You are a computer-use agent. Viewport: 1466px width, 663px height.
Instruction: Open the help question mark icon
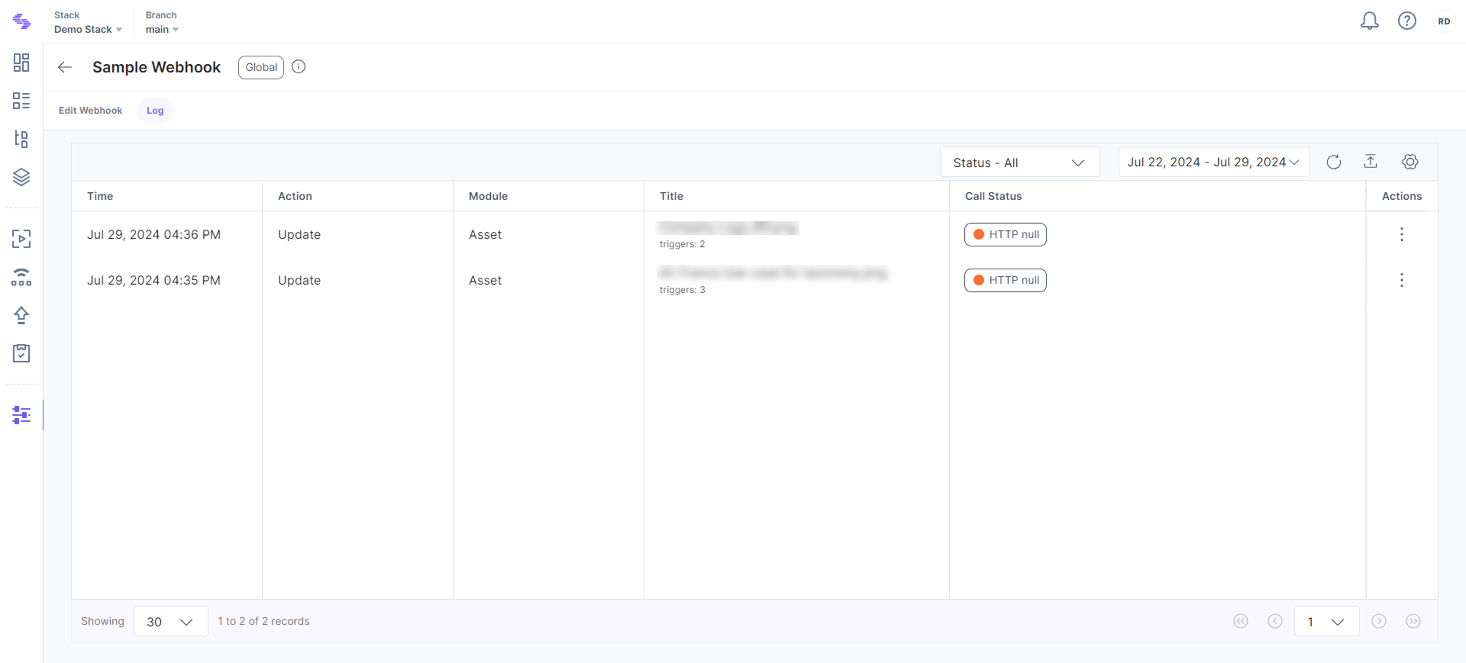(1407, 21)
